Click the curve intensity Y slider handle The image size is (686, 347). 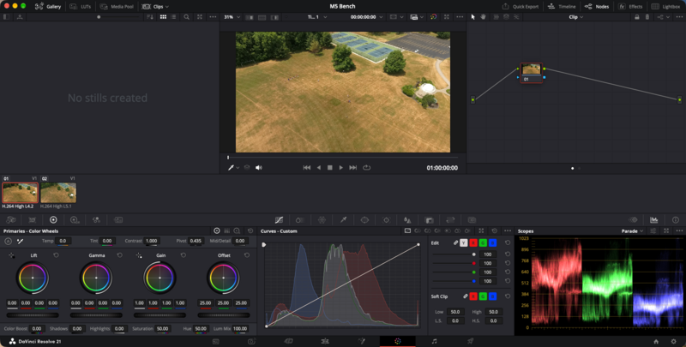(474, 254)
